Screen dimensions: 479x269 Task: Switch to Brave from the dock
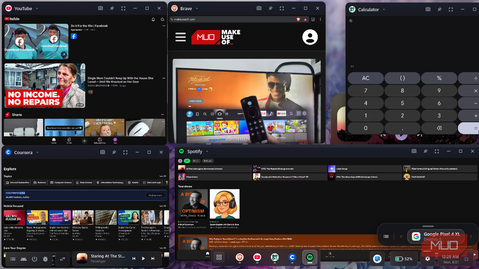[239, 257]
